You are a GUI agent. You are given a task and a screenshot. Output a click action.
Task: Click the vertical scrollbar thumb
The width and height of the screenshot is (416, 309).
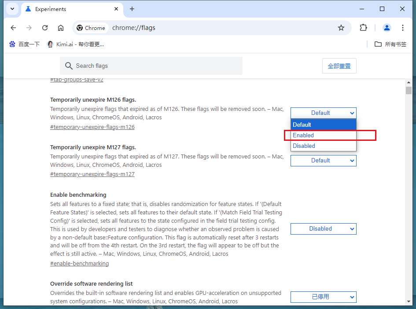(x=409, y=90)
